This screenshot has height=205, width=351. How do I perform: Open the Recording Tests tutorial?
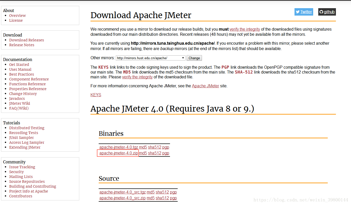tap(24, 133)
